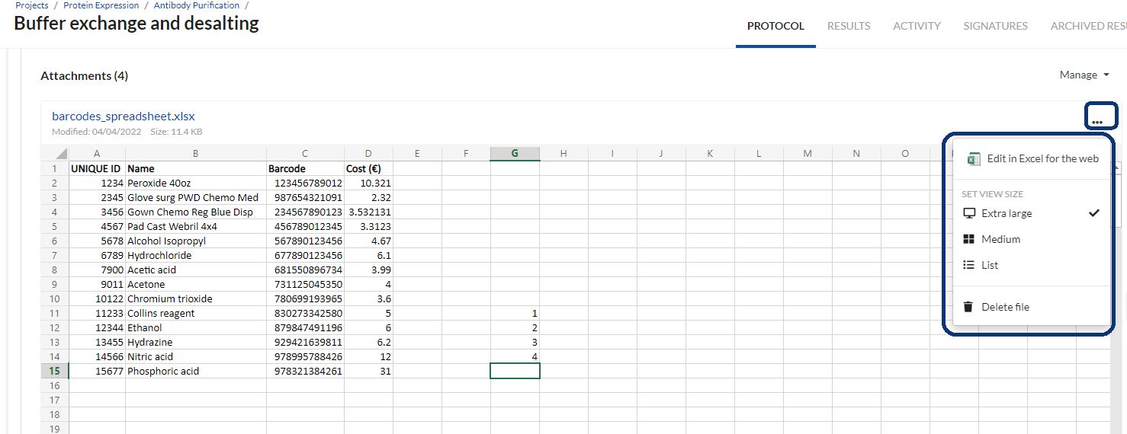Viewport: 1127px width, 434px height.
Task: Open the Manage dropdown
Action: [x=1084, y=75]
